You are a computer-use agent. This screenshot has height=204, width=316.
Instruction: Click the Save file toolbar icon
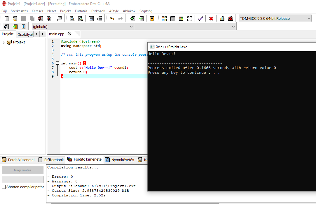click(x=24, y=19)
